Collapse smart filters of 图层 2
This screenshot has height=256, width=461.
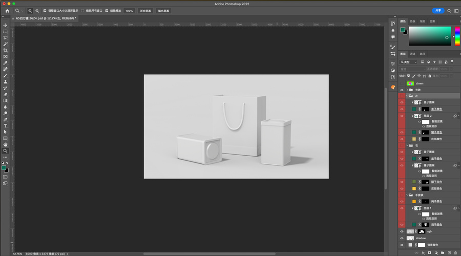pyautogui.click(x=458, y=116)
